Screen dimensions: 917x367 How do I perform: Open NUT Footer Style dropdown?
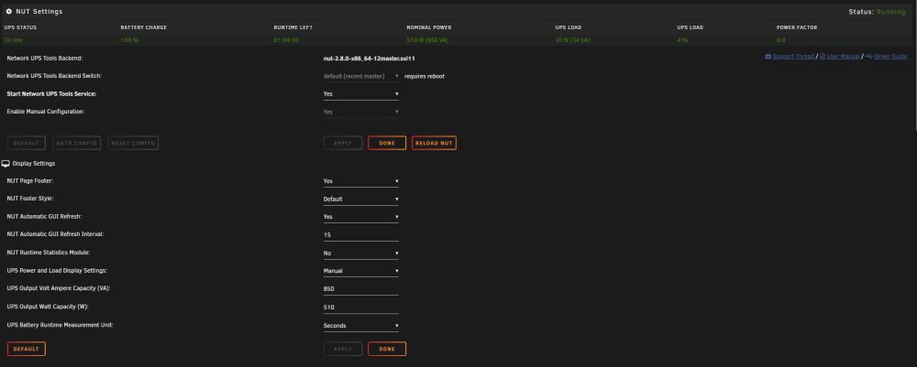coord(360,199)
